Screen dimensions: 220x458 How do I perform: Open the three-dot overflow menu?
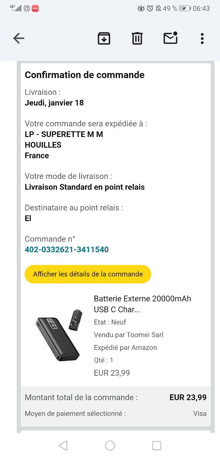click(202, 38)
